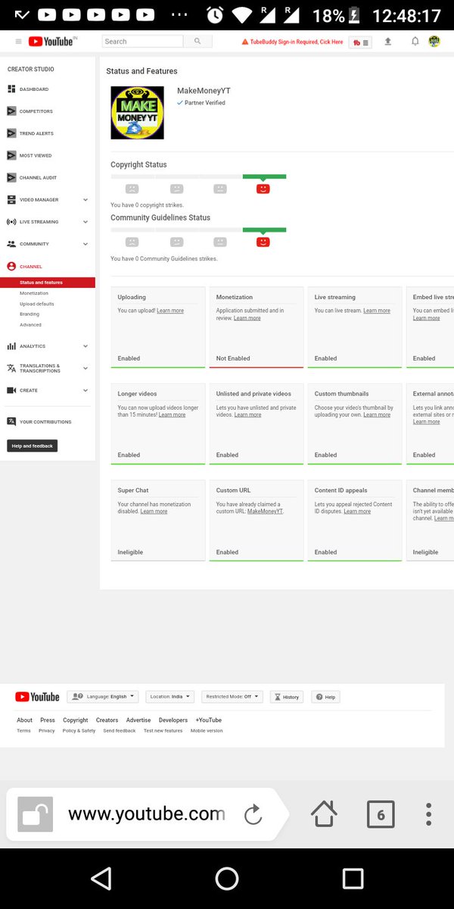Expand the Analytics chevron
The width and height of the screenshot is (454, 909).
[x=85, y=346]
